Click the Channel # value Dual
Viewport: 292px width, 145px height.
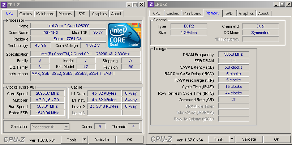tap(261, 26)
